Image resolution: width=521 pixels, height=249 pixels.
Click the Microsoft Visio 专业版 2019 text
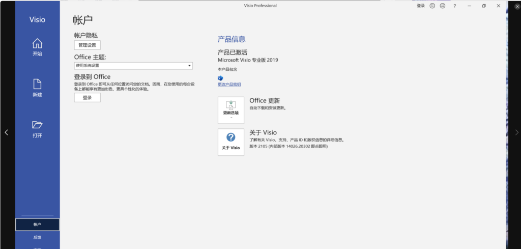coord(248,60)
